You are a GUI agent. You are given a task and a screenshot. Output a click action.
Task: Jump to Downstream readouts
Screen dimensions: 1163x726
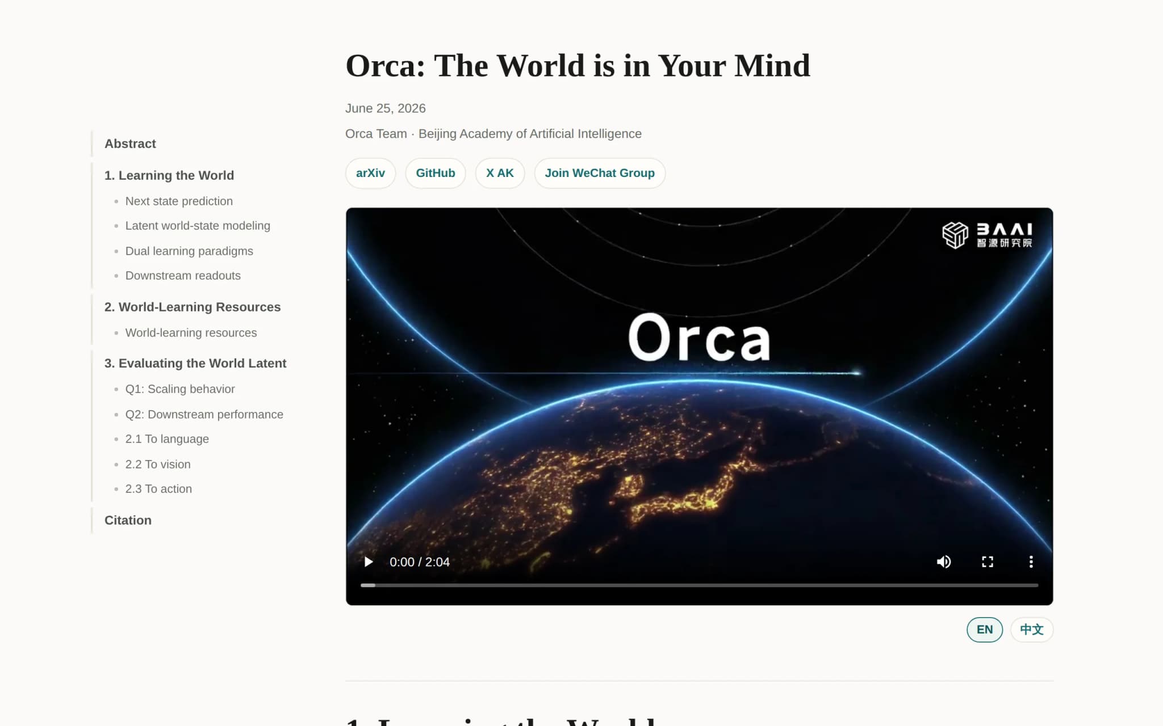coord(183,275)
